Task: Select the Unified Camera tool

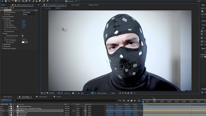Action: point(16,1)
